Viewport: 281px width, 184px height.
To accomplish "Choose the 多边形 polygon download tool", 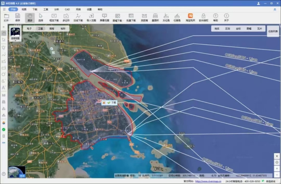I will (66, 17).
